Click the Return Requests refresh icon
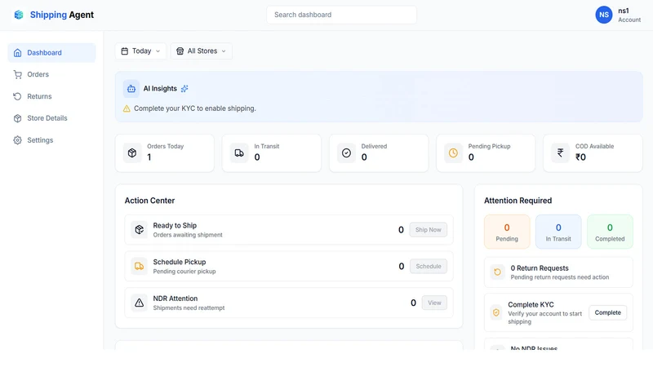Viewport: 653px width, 367px height. (x=497, y=272)
